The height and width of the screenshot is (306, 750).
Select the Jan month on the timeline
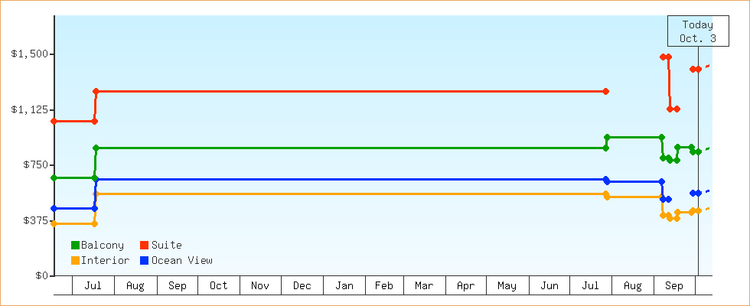tap(344, 286)
